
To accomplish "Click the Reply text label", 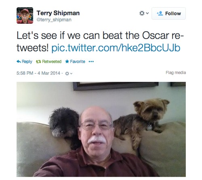I will (x=27, y=62).
